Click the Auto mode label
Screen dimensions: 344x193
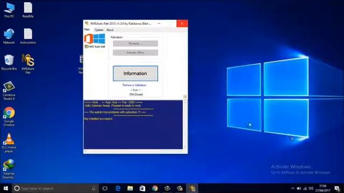135,90
